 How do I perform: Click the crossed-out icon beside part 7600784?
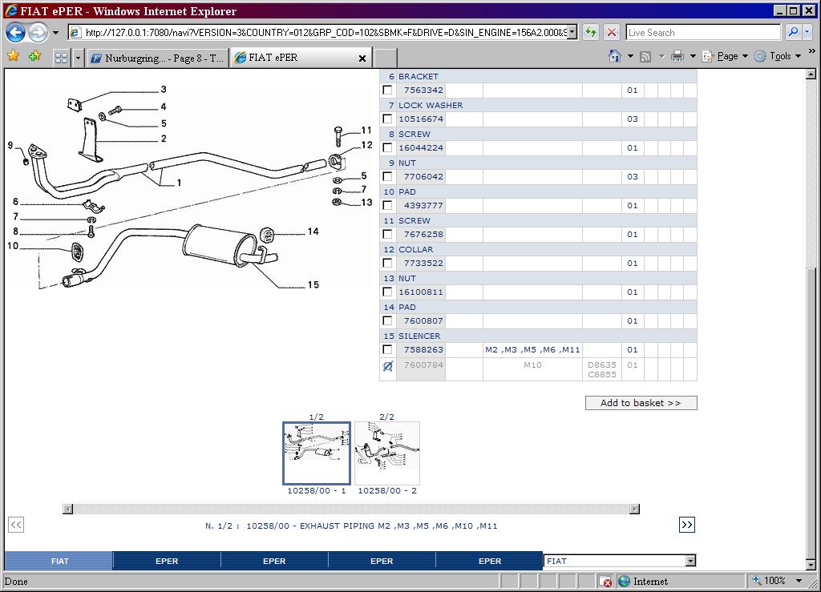point(387,366)
